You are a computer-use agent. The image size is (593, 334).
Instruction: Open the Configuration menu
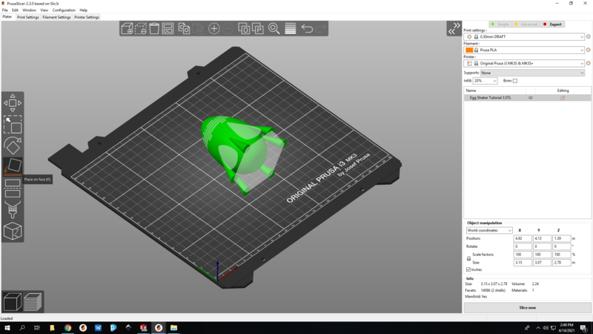pyautogui.click(x=64, y=10)
